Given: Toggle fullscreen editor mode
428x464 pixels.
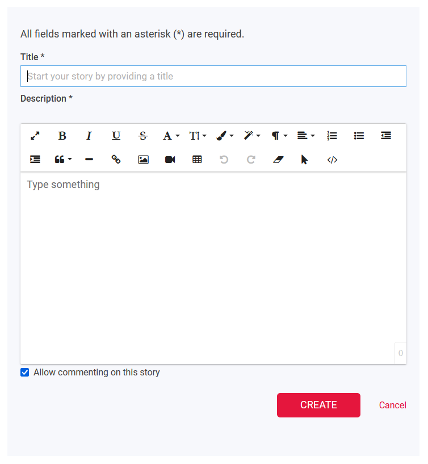Looking at the screenshot, I should pos(35,136).
